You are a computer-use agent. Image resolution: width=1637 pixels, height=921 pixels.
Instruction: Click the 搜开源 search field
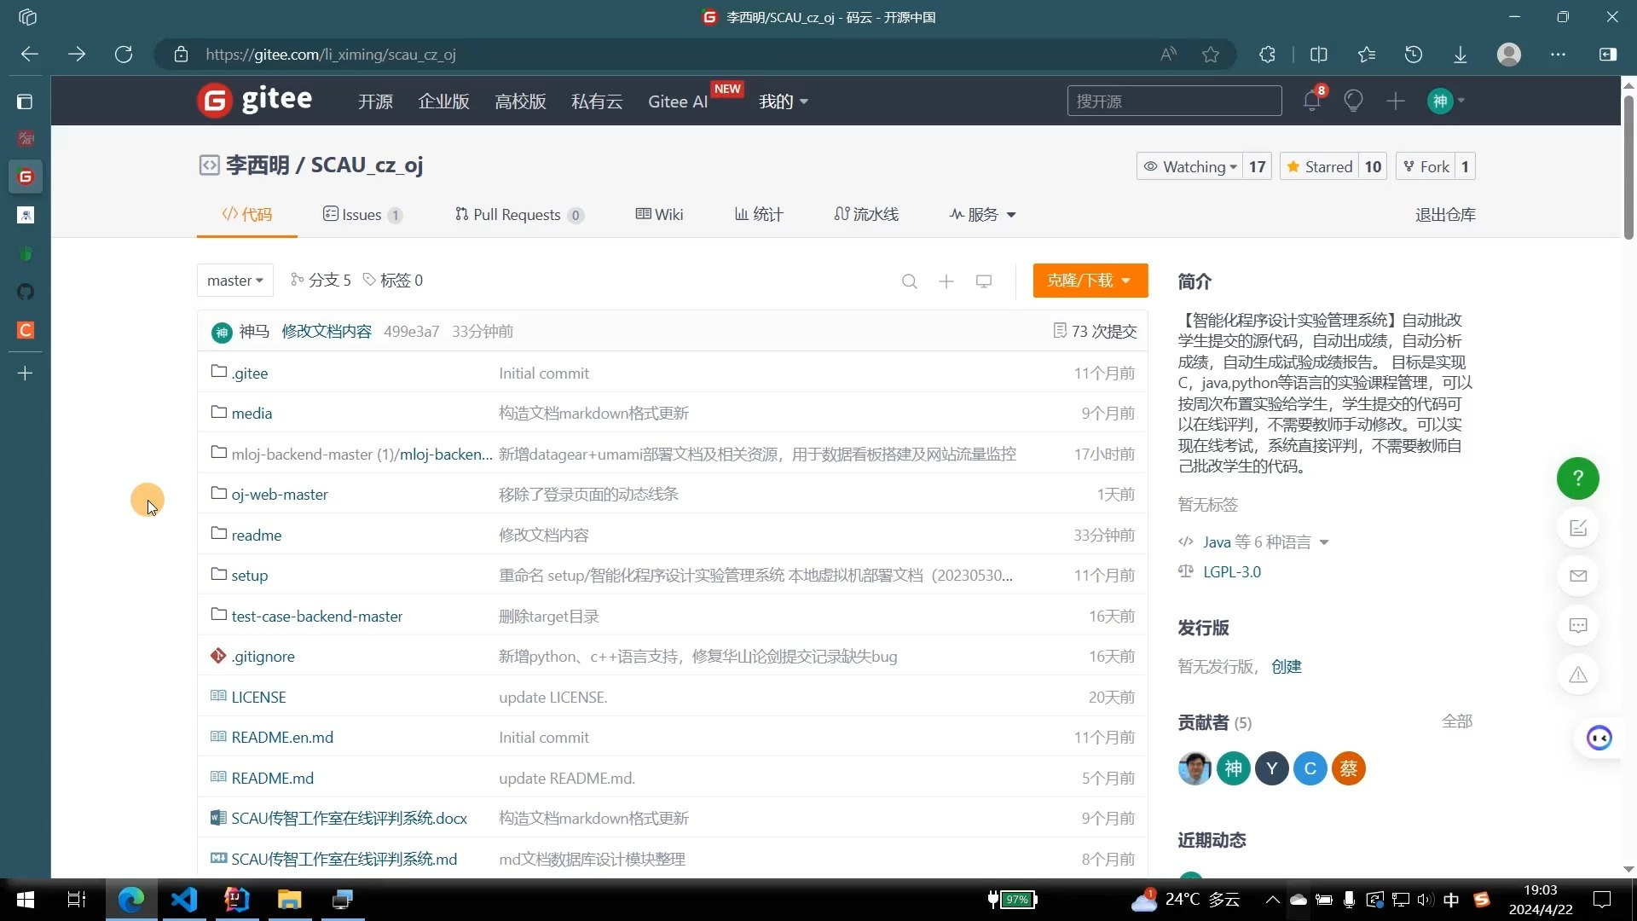tap(1173, 101)
